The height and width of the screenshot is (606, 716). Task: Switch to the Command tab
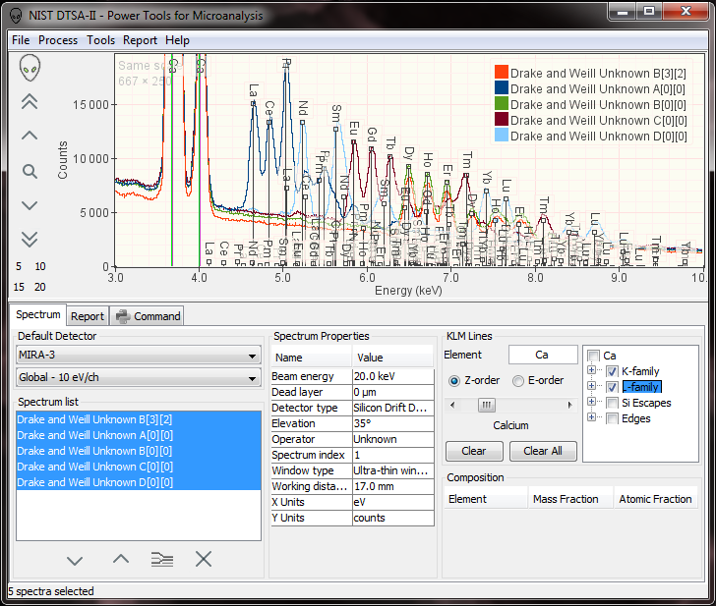[x=148, y=316]
